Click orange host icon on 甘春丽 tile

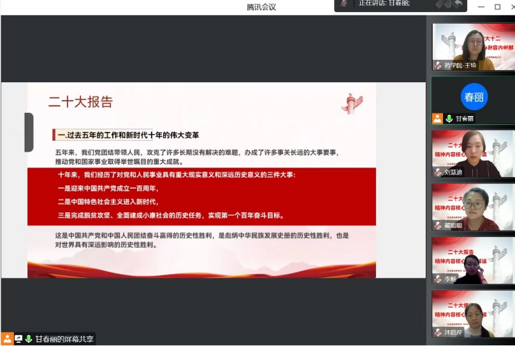tap(437, 119)
